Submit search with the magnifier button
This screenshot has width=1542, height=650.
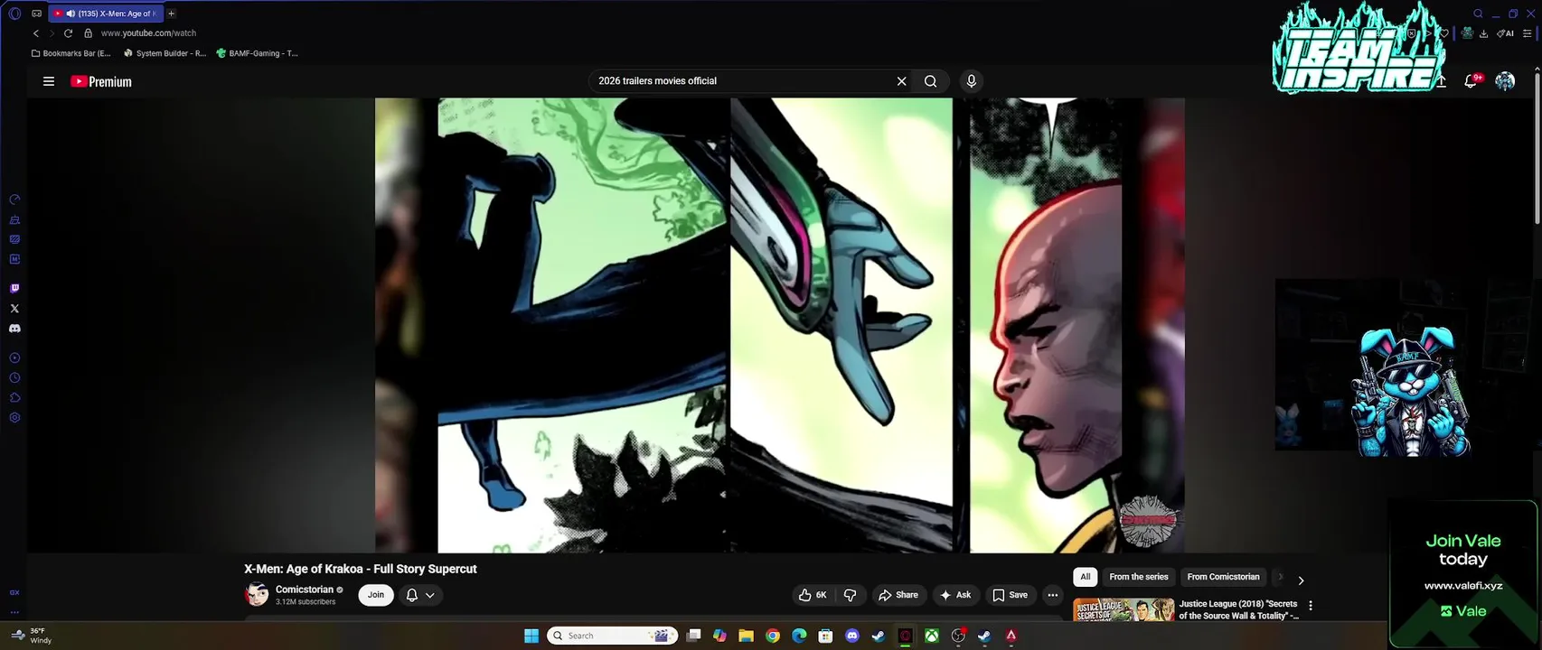coord(930,81)
